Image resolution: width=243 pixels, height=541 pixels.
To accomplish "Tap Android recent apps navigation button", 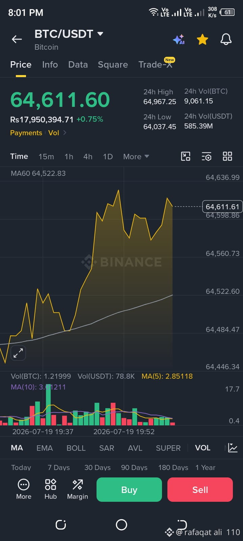I will [x=61, y=525].
